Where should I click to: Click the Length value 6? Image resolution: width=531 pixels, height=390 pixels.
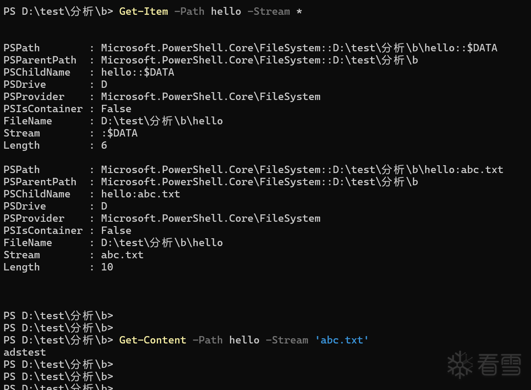104,145
